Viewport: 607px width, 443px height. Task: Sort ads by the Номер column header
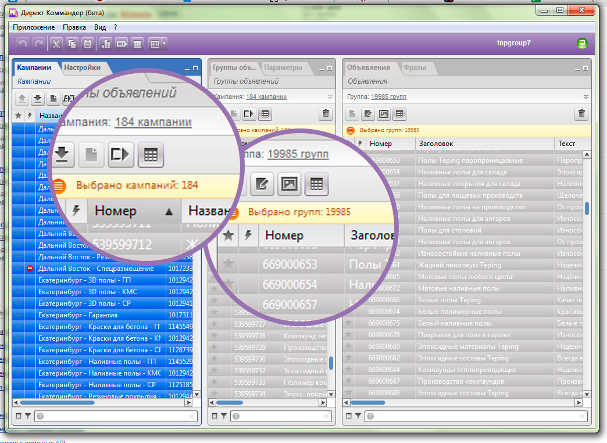(x=390, y=144)
